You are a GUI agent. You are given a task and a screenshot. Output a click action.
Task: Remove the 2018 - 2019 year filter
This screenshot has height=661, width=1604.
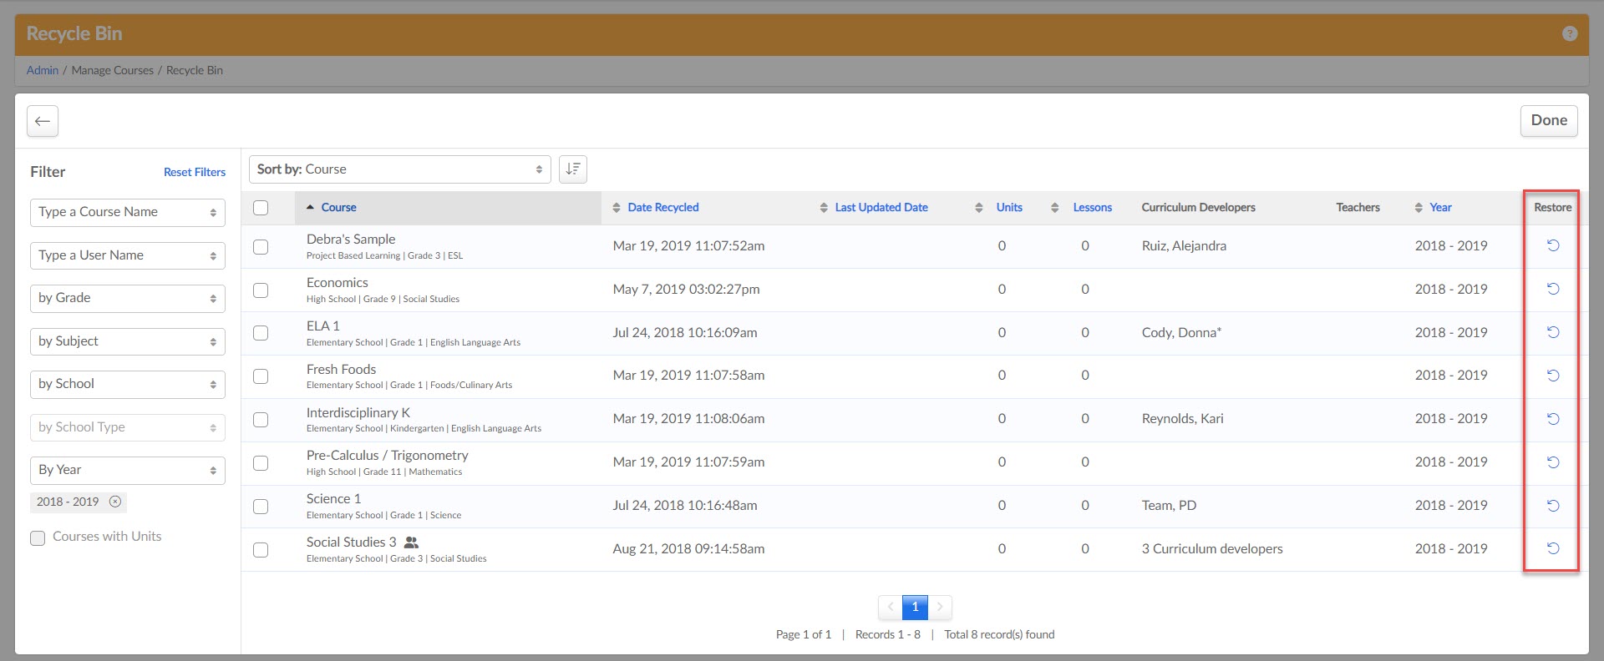tap(115, 502)
